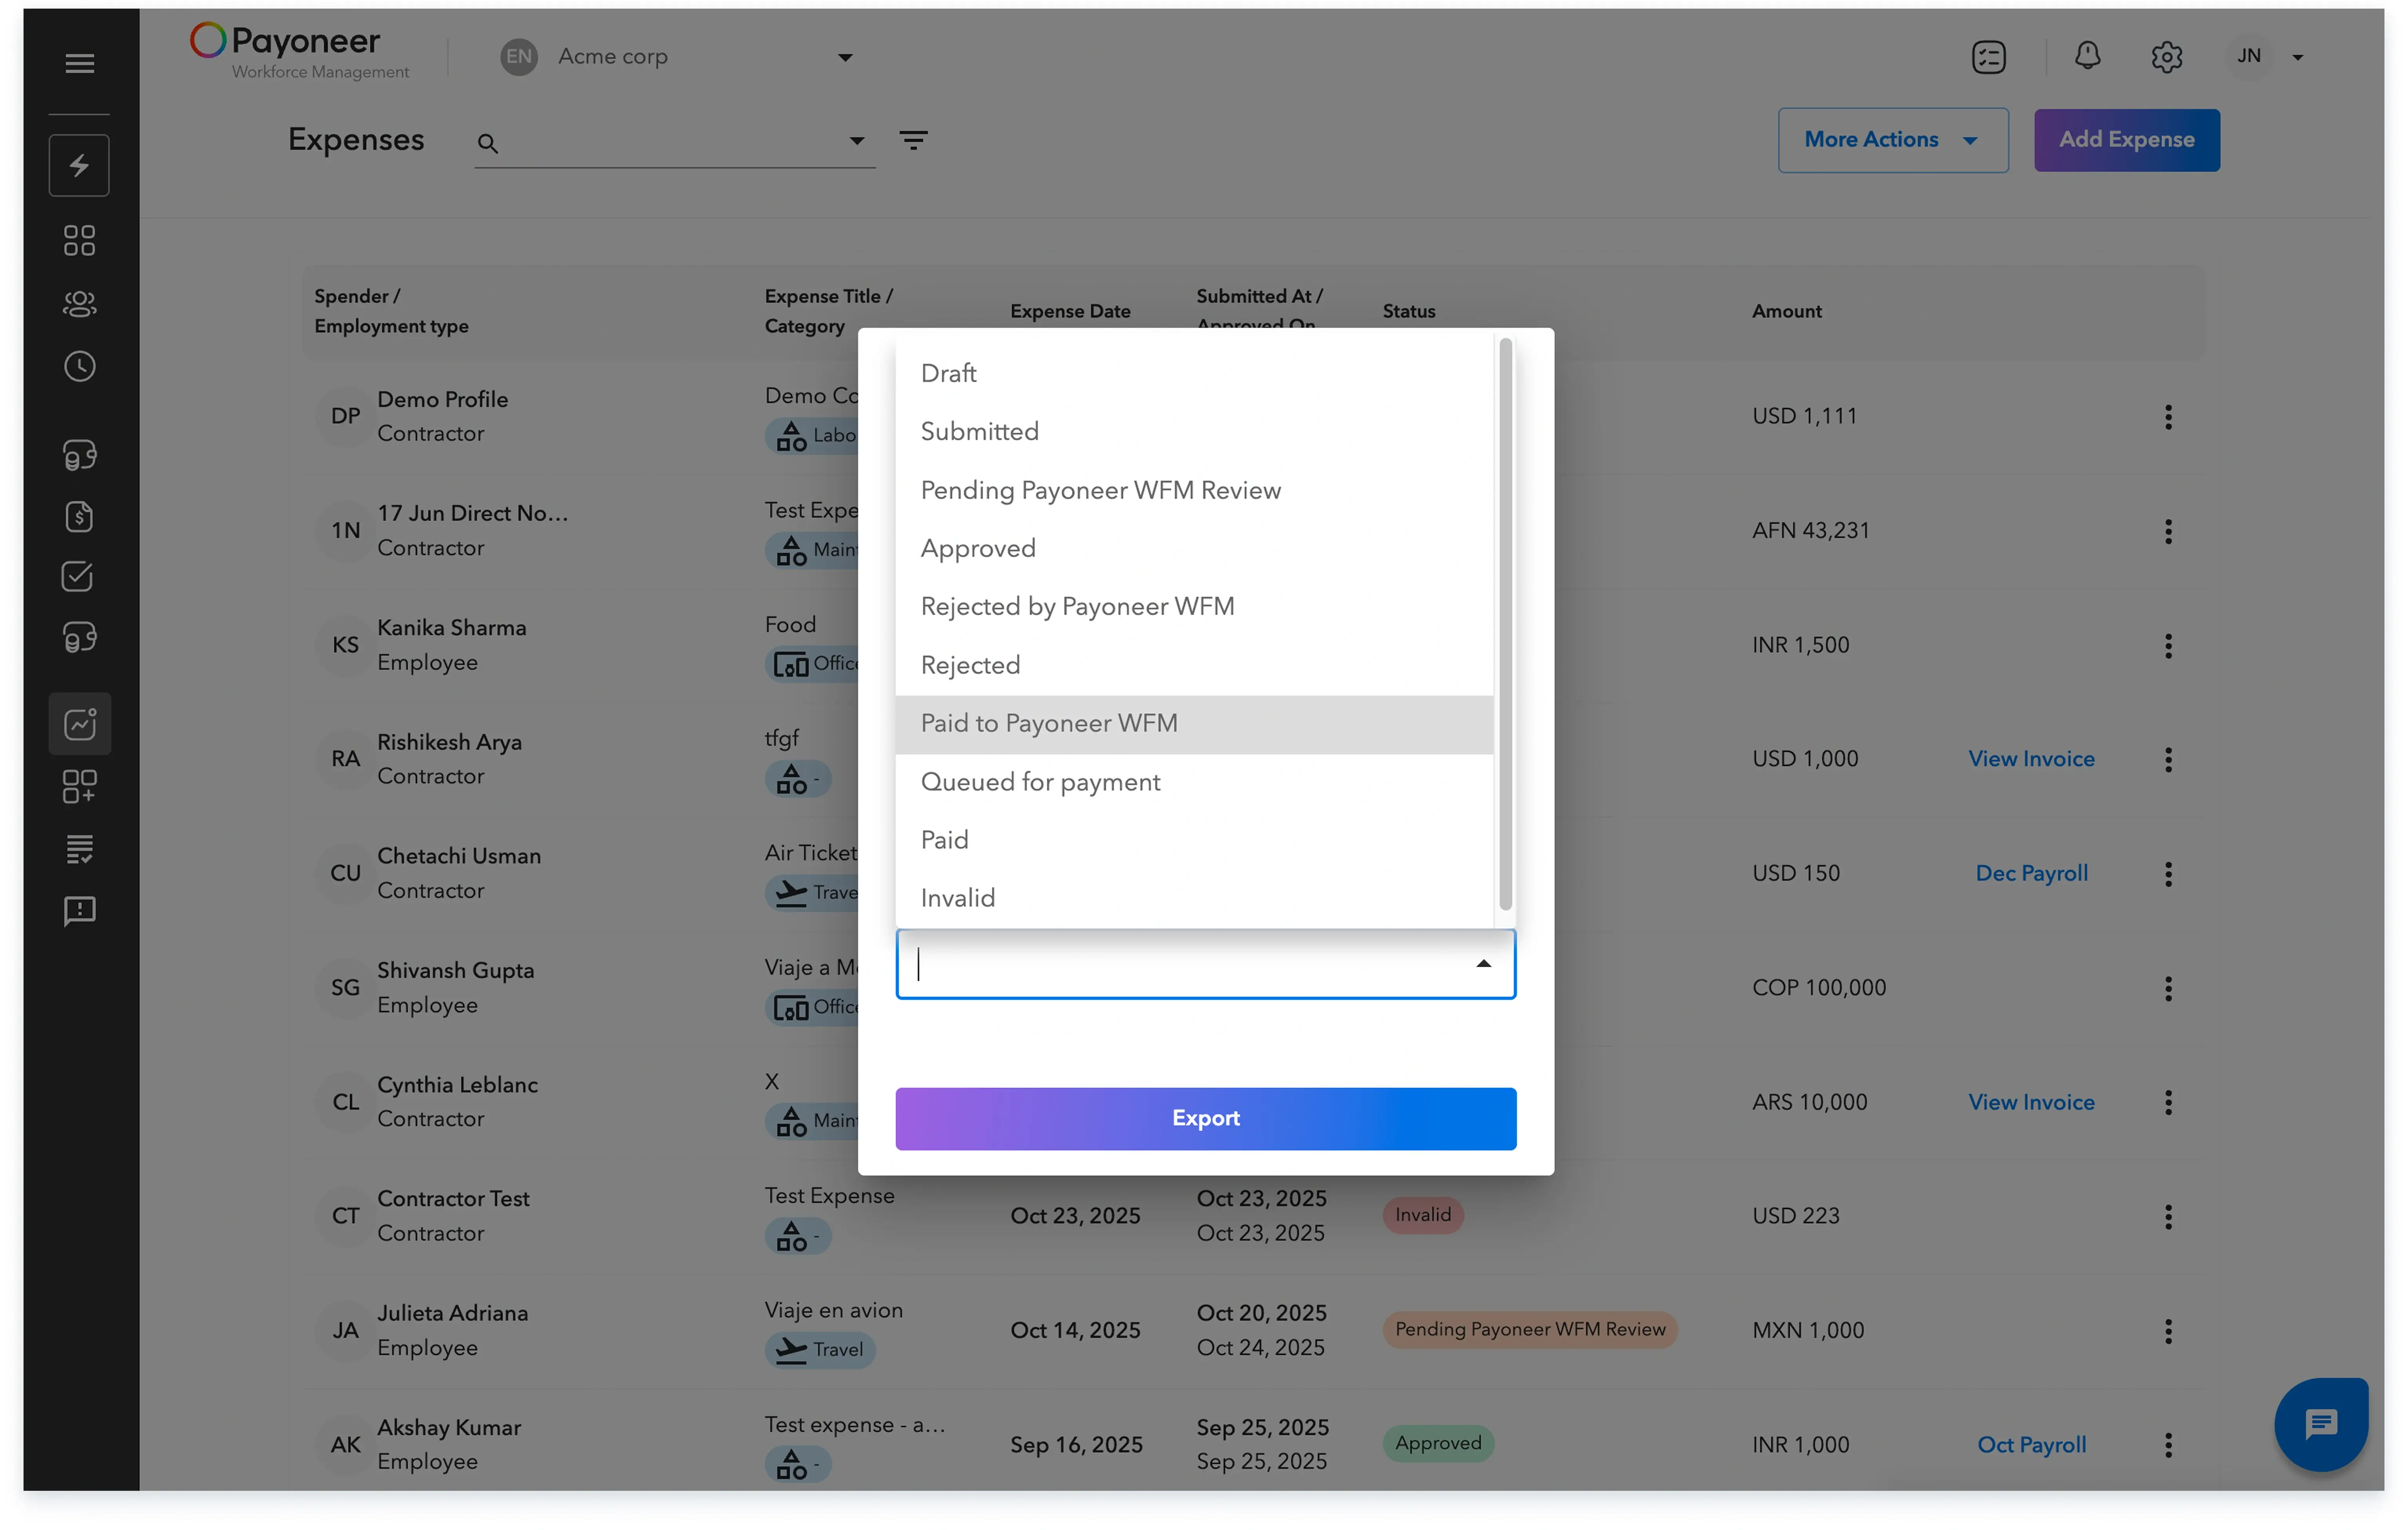Open the hamburger menu at top left
The height and width of the screenshot is (1530, 2408).
pos(79,63)
